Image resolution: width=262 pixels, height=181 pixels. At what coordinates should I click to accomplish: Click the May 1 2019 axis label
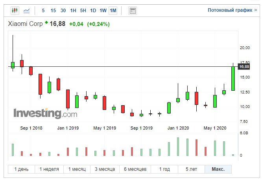tap(105, 128)
